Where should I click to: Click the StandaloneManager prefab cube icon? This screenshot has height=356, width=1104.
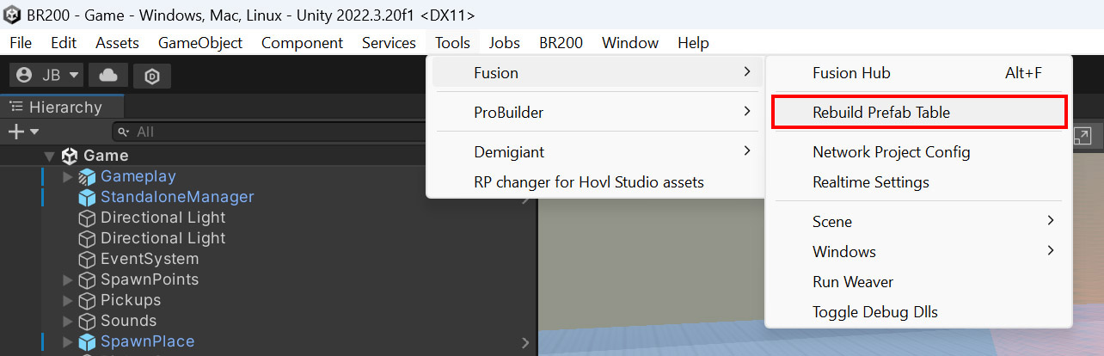click(87, 197)
